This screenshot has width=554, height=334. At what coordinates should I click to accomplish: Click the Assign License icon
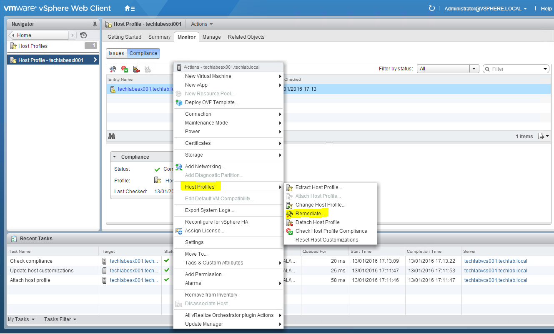pyautogui.click(x=179, y=231)
